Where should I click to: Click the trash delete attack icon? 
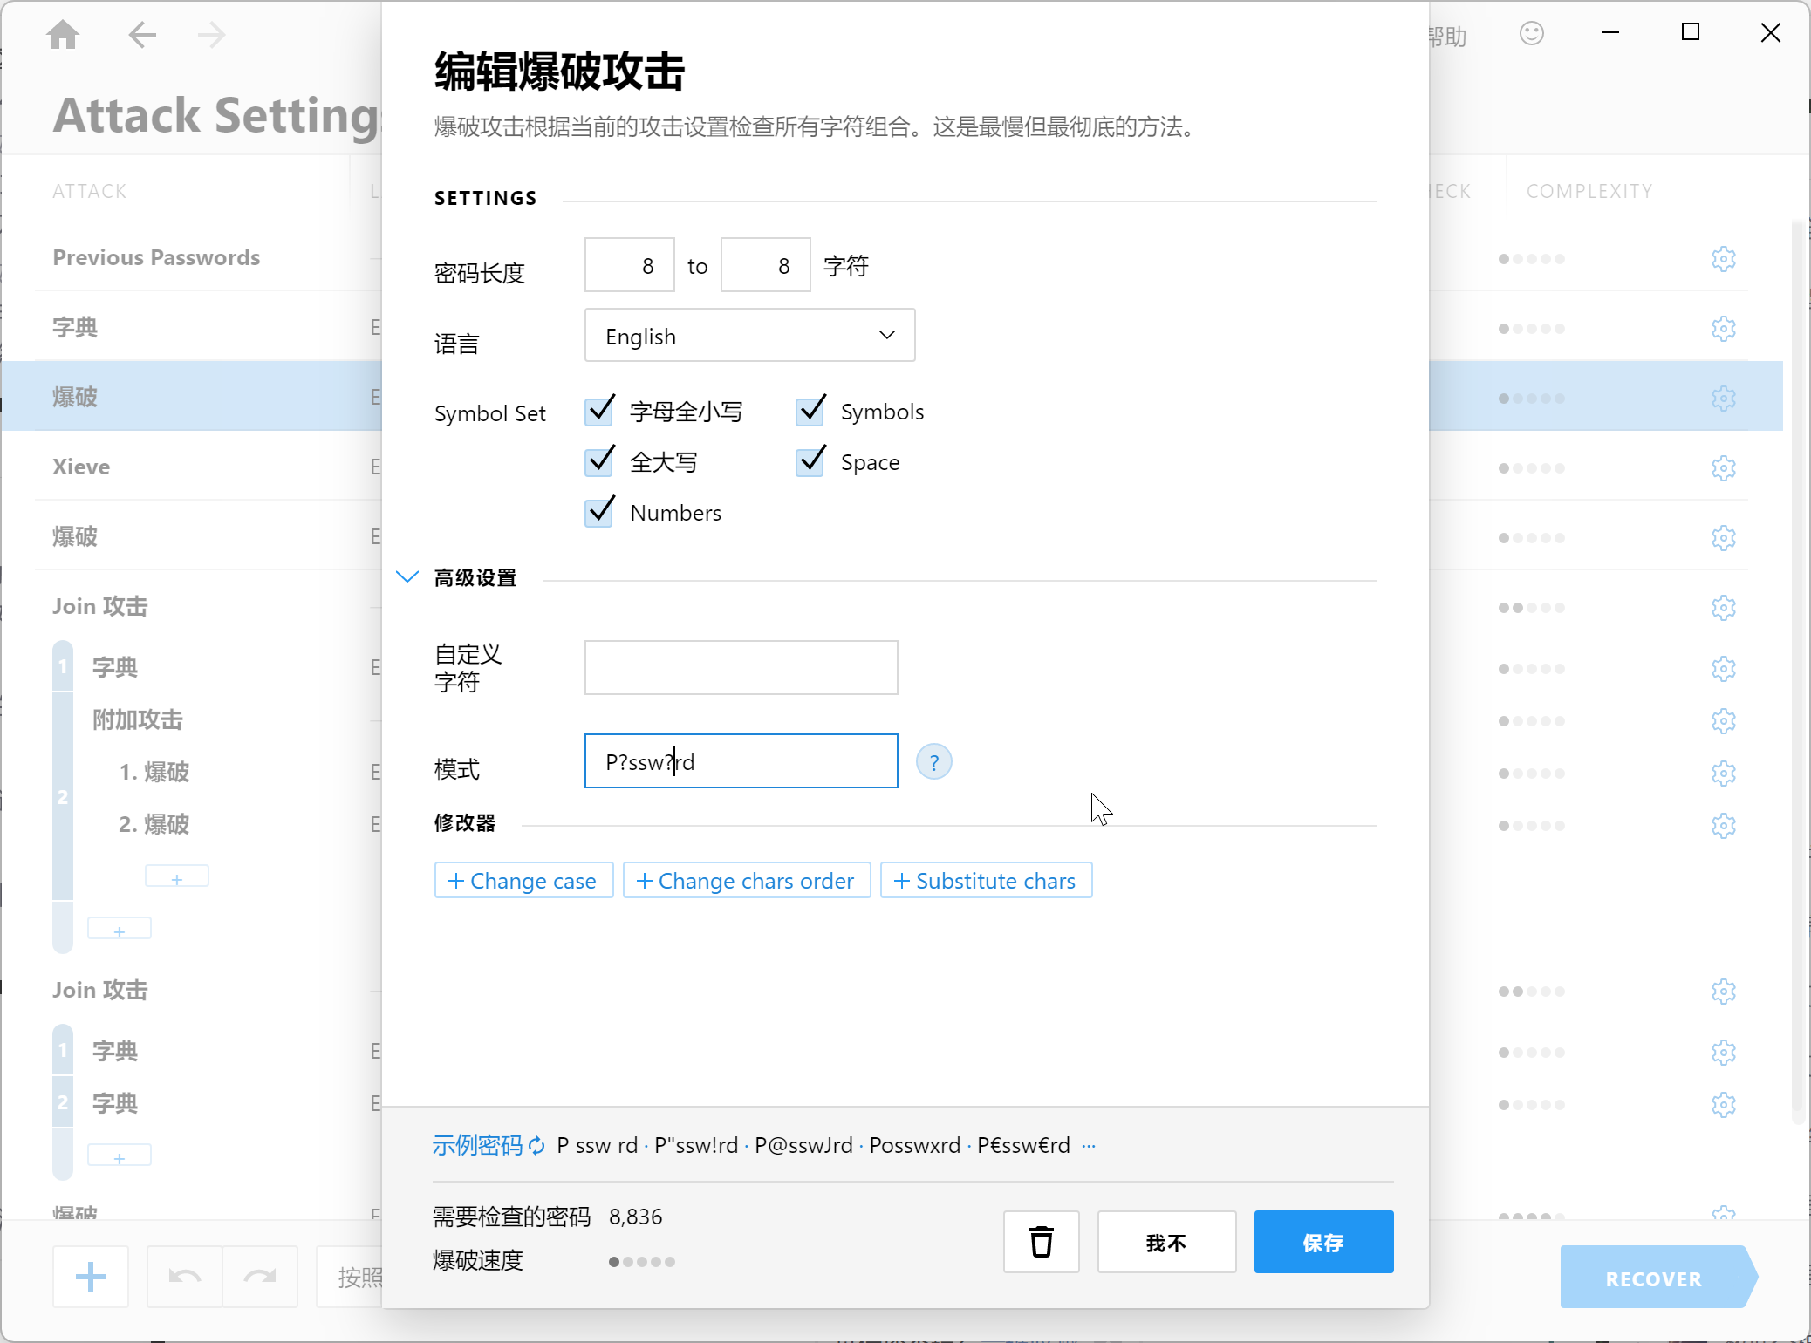pyautogui.click(x=1041, y=1242)
